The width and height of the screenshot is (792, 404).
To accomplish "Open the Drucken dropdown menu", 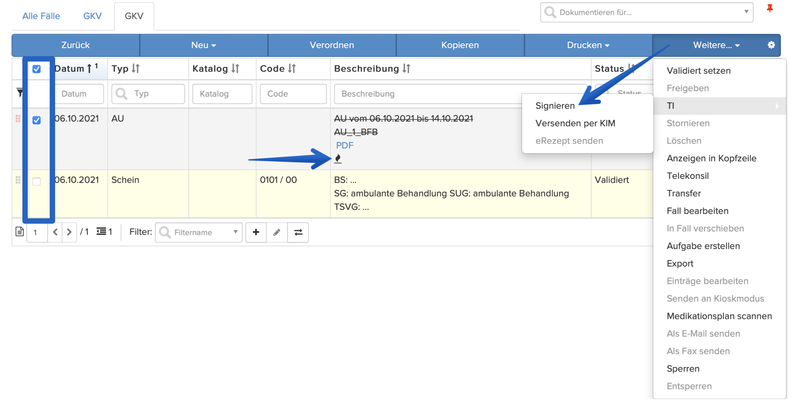I will pos(588,45).
